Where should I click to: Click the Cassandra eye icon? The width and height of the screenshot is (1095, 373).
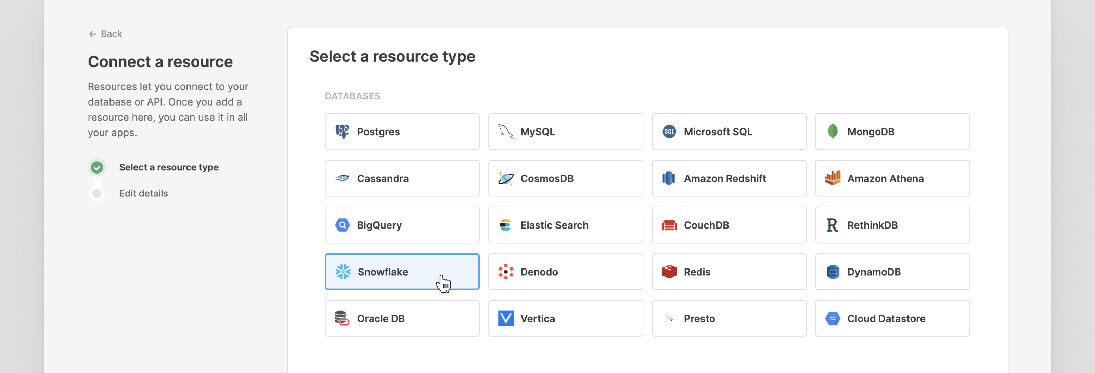coord(342,178)
